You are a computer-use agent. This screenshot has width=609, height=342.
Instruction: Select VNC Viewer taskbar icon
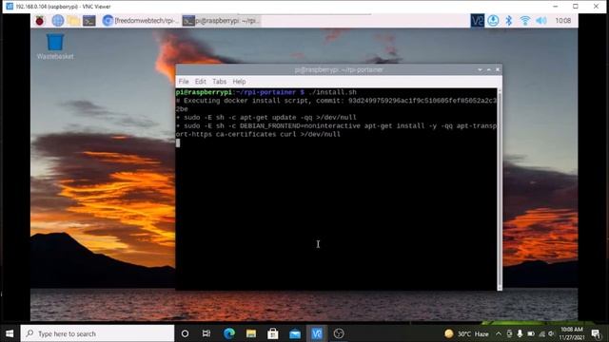(317, 333)
